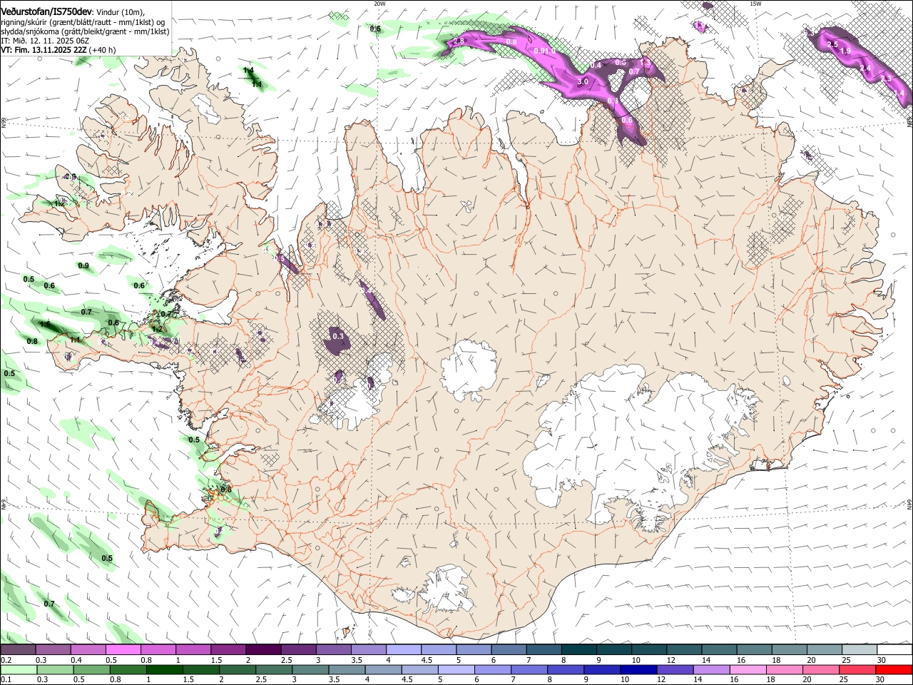This screenshot has width=913, height=685.
Task: Click the 2.4 snowfall value in the northeast band
Action: pos(866,68)
